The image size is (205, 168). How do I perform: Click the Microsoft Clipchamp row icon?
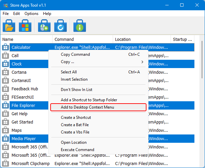5,164
